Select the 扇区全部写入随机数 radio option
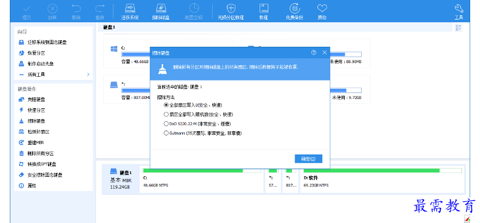 tap(166, 114)
